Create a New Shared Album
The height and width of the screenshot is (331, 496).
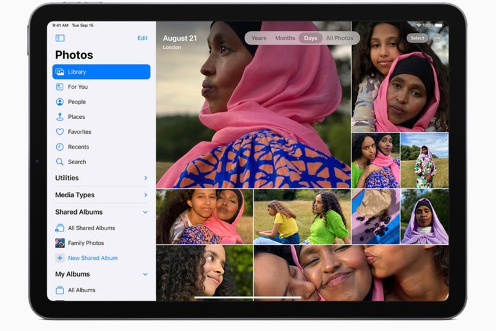coord(92,258)
